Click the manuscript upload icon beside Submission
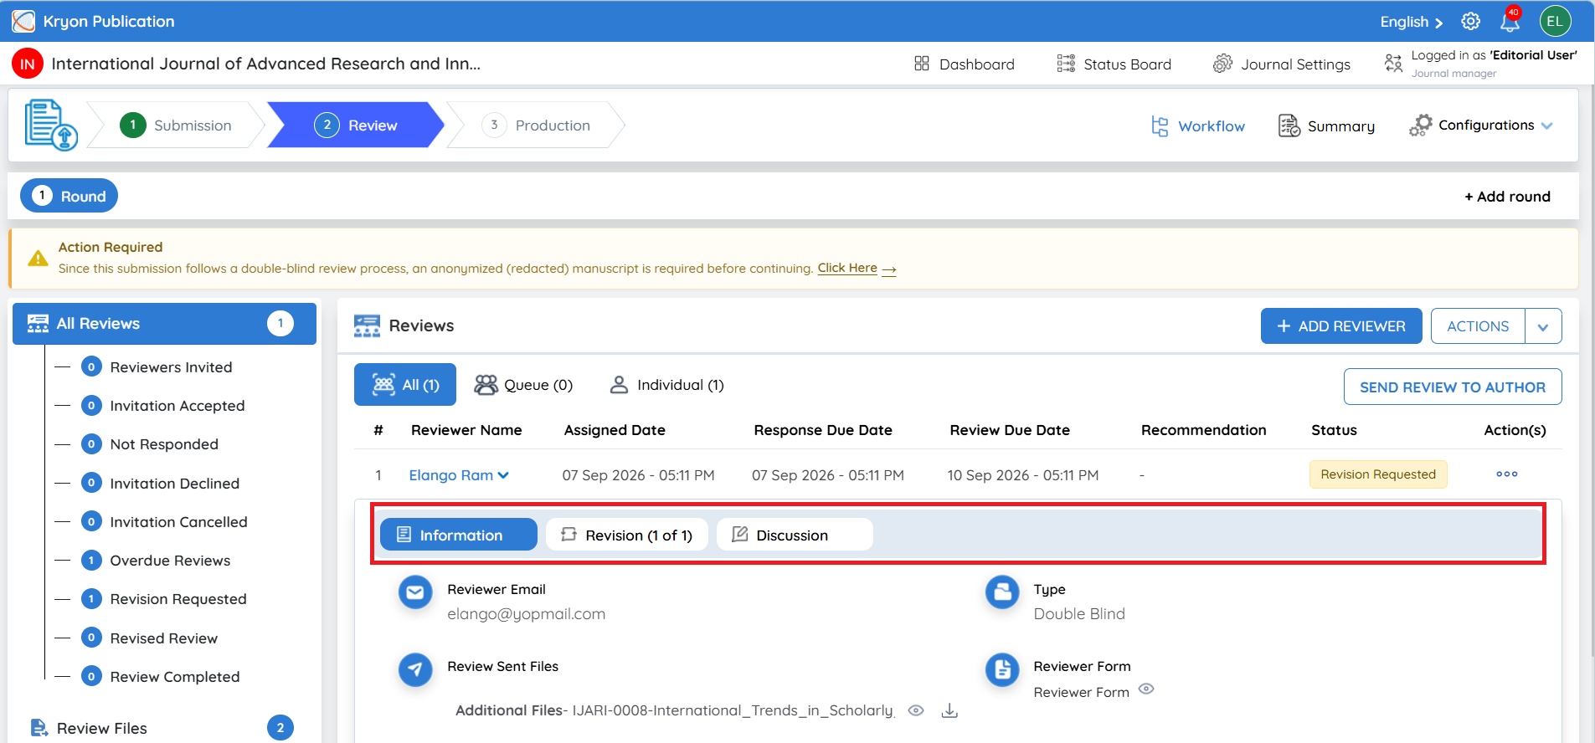Image resolution: width=1595 pixels, height=743 pixels. [x=50, y=125]
